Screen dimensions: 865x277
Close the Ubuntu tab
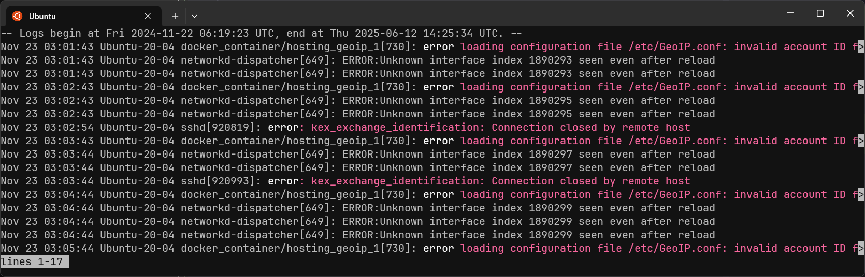tap(148, 16)
